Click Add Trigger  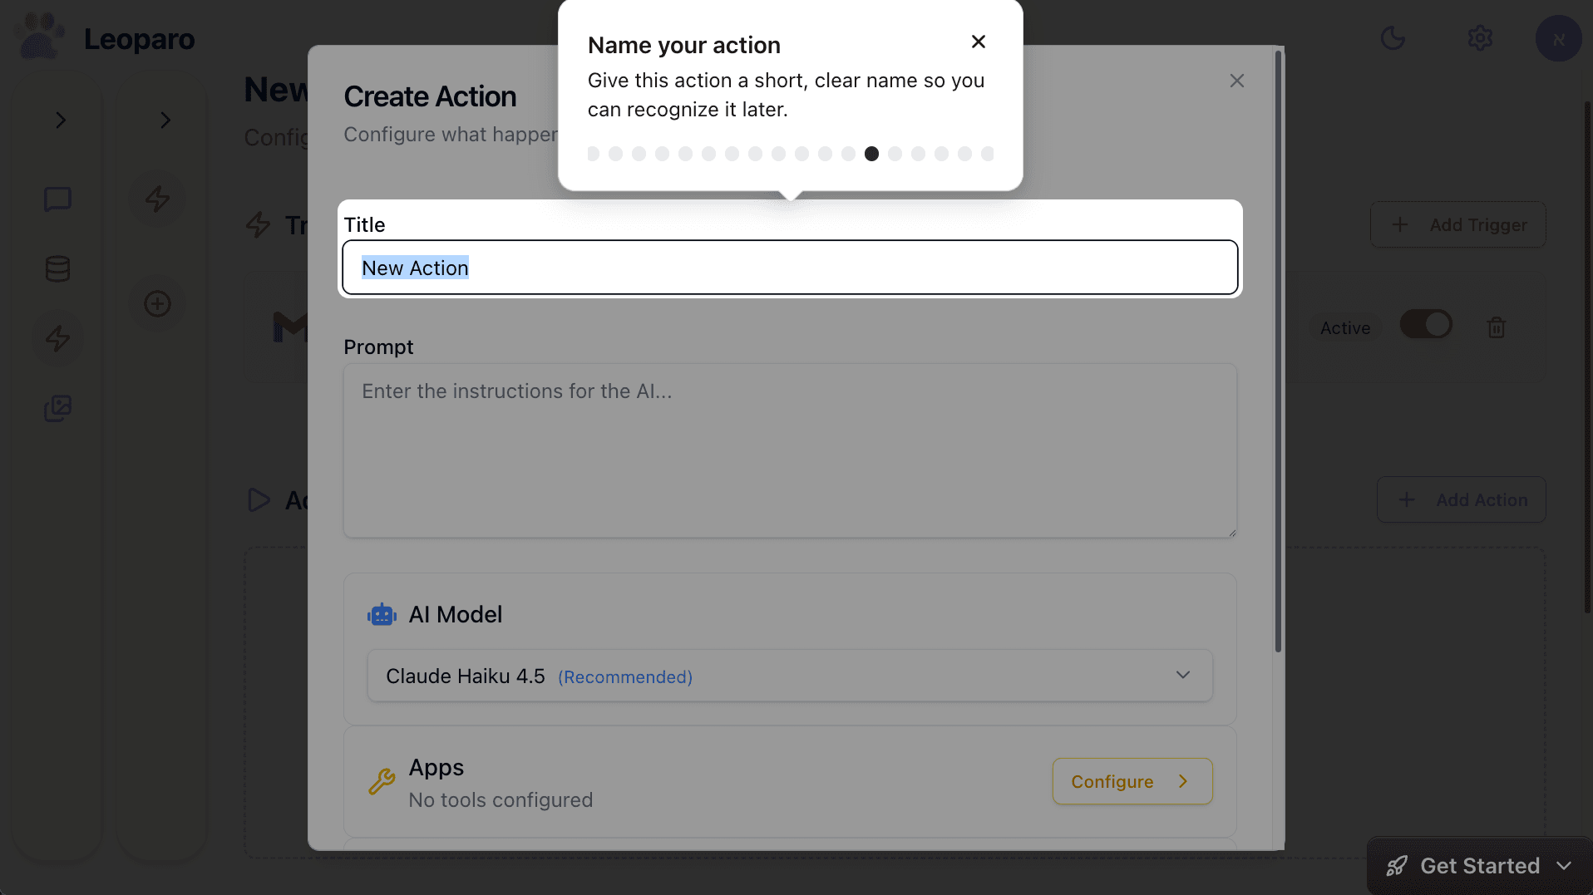point(1457,224)
